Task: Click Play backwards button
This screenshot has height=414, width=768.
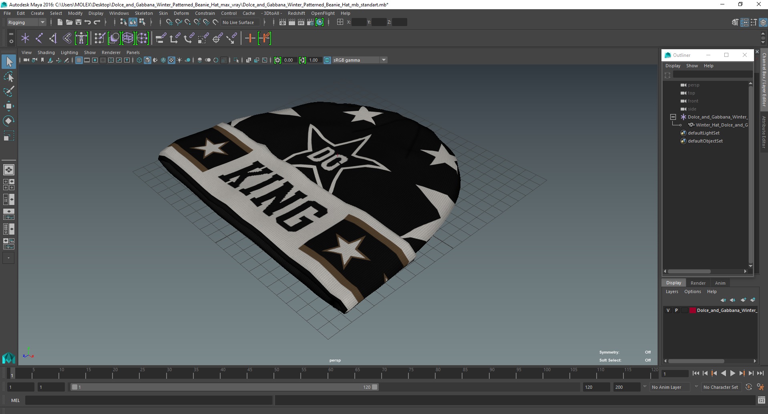Action: pos(723,373)
